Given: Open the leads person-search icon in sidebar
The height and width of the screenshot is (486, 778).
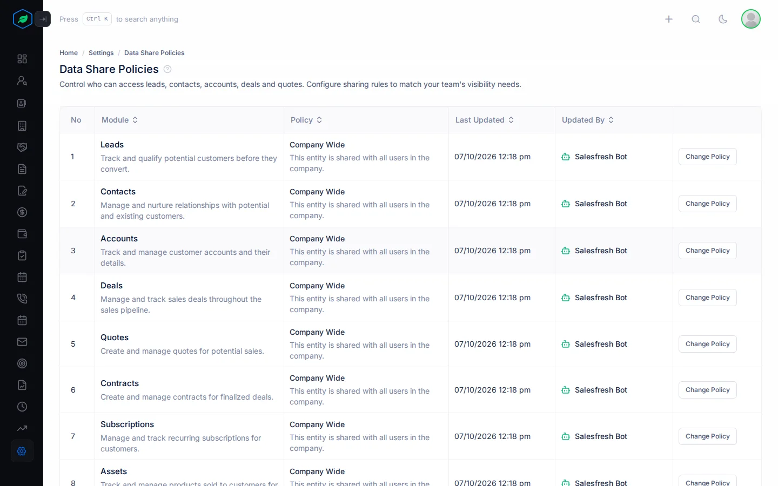Looking at the screenshot, I should [x=22, y=80].
